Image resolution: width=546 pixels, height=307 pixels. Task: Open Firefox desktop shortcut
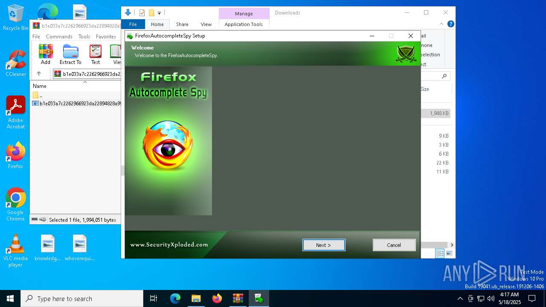[x=15, y=156]
